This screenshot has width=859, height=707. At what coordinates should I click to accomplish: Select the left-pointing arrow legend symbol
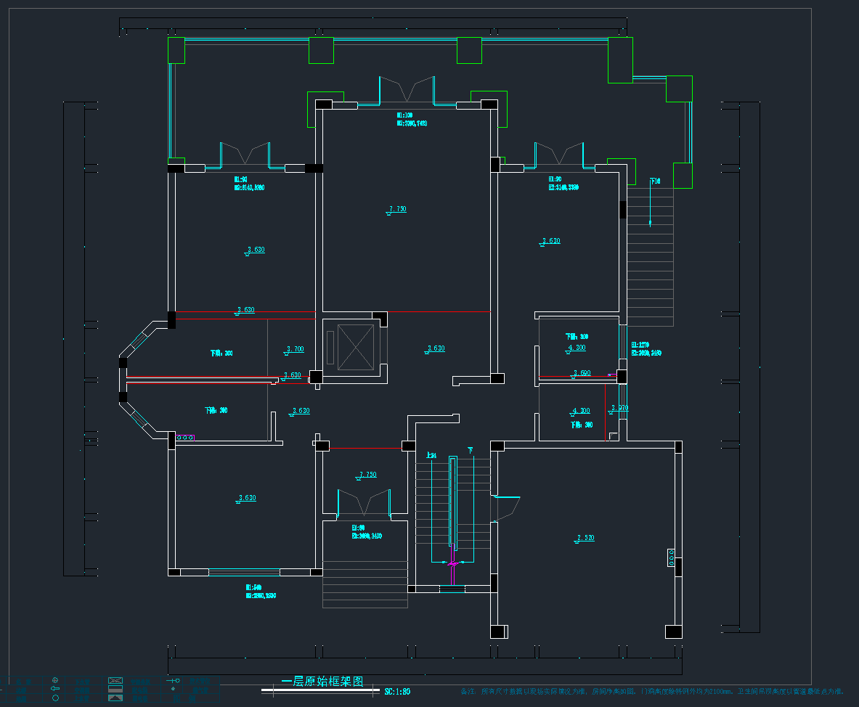[56, 689]
